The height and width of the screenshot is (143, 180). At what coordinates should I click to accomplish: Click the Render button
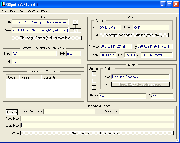(x=12, y=112)
